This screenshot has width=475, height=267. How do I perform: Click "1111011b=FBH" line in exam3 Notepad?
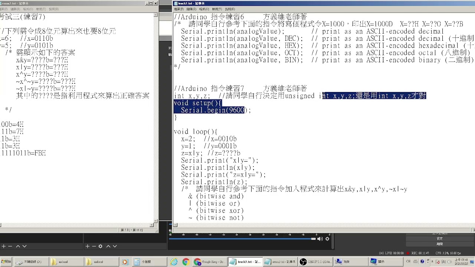click(x=23, y=153)
